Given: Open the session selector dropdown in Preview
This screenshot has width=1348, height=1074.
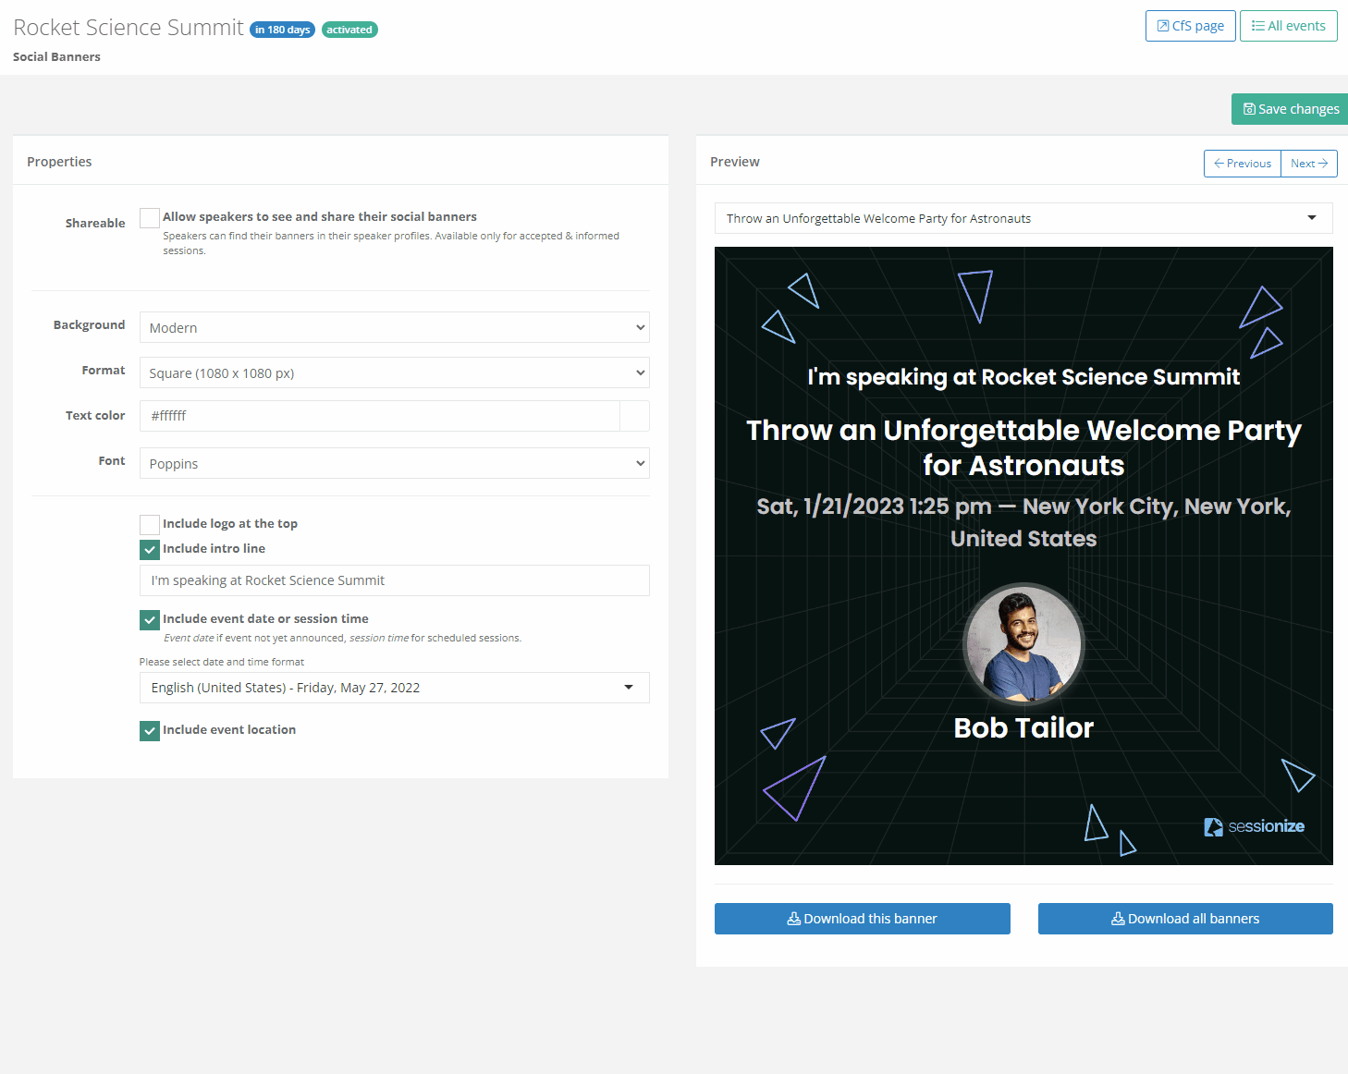Looking at the screenshot, I should (x=1023, y=218).
